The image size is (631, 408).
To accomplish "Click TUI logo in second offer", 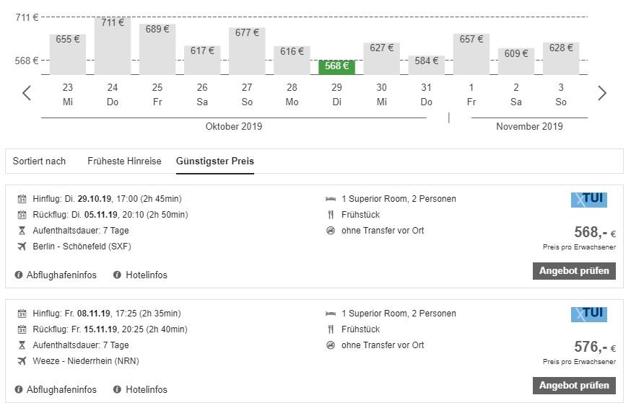I will [x=588, y=314].
